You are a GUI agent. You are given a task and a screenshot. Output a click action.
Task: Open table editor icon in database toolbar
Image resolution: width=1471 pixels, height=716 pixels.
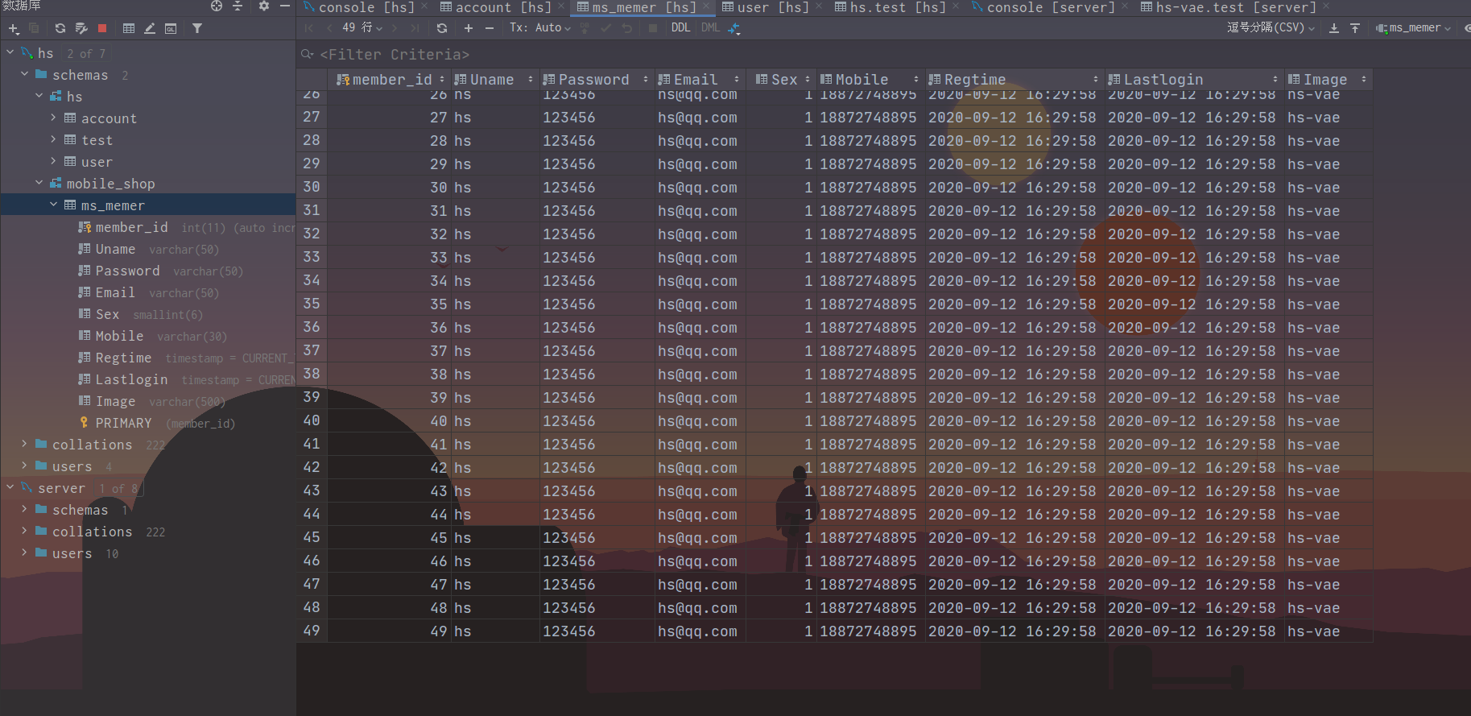click(129, 28)
